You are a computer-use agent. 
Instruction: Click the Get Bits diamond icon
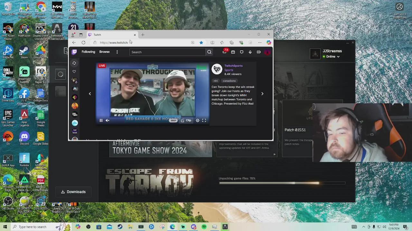tap(250, 52)
